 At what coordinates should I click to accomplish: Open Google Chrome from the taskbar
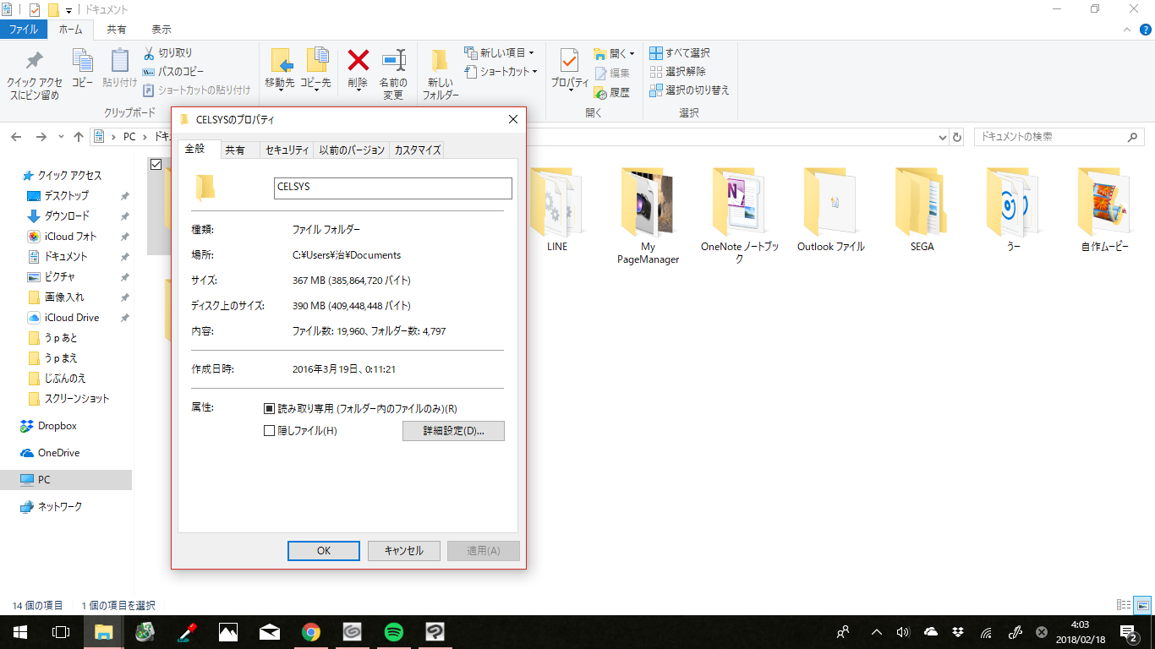point(311,631)
